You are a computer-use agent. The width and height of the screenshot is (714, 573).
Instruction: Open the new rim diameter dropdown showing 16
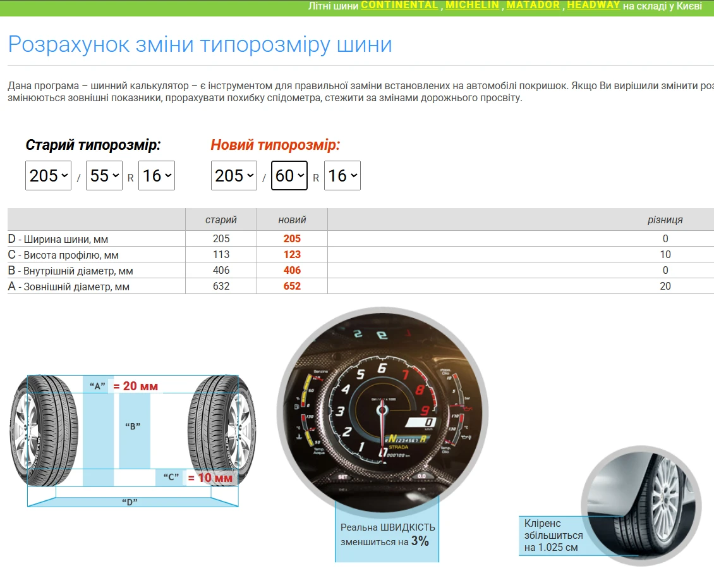click(x=342, y=175)
